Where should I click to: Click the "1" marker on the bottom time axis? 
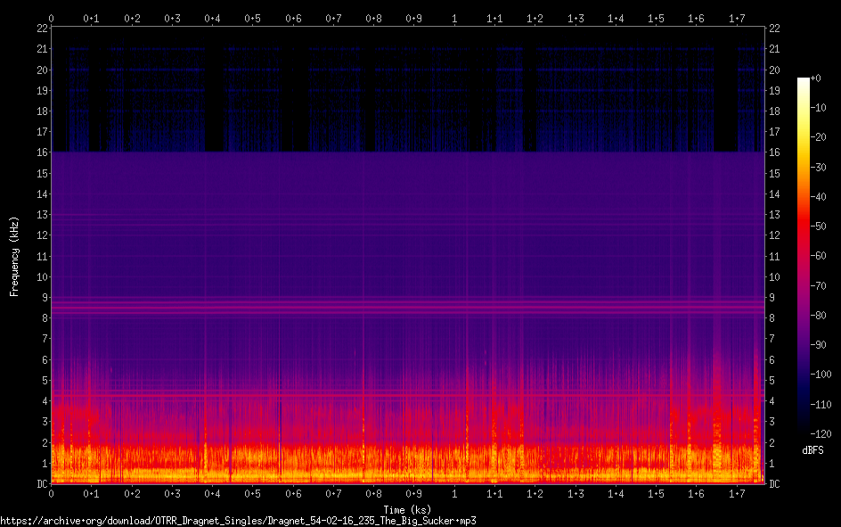(x=454, y=494)
